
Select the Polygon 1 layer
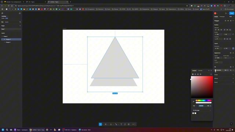coord(11,43)
